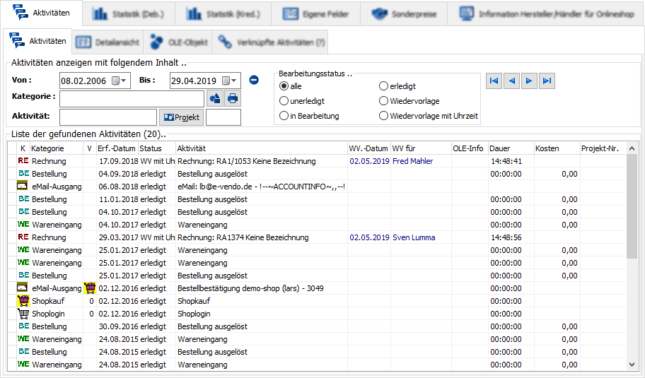This screenshot has width=645, height=378.
Task: Click date '30.09.2016' in Bestellung row
Action: (x=119, y=326)
